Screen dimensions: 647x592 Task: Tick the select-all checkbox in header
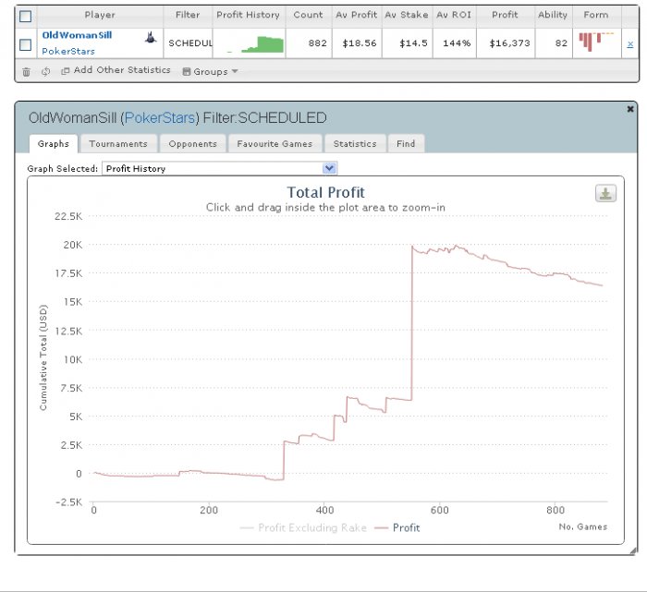point(26,16)
